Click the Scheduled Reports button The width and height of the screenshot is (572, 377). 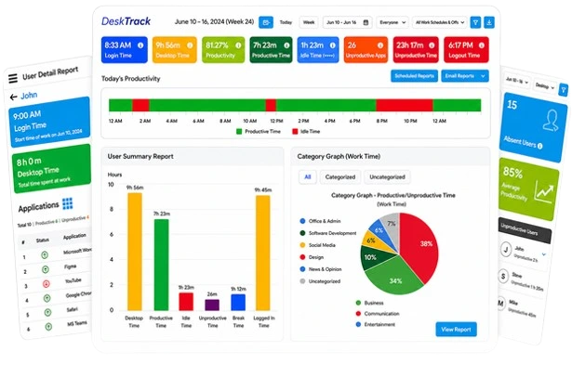(414, 76)
